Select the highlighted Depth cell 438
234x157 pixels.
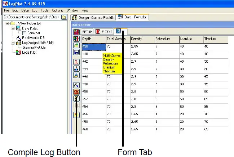tap(94, 47)
